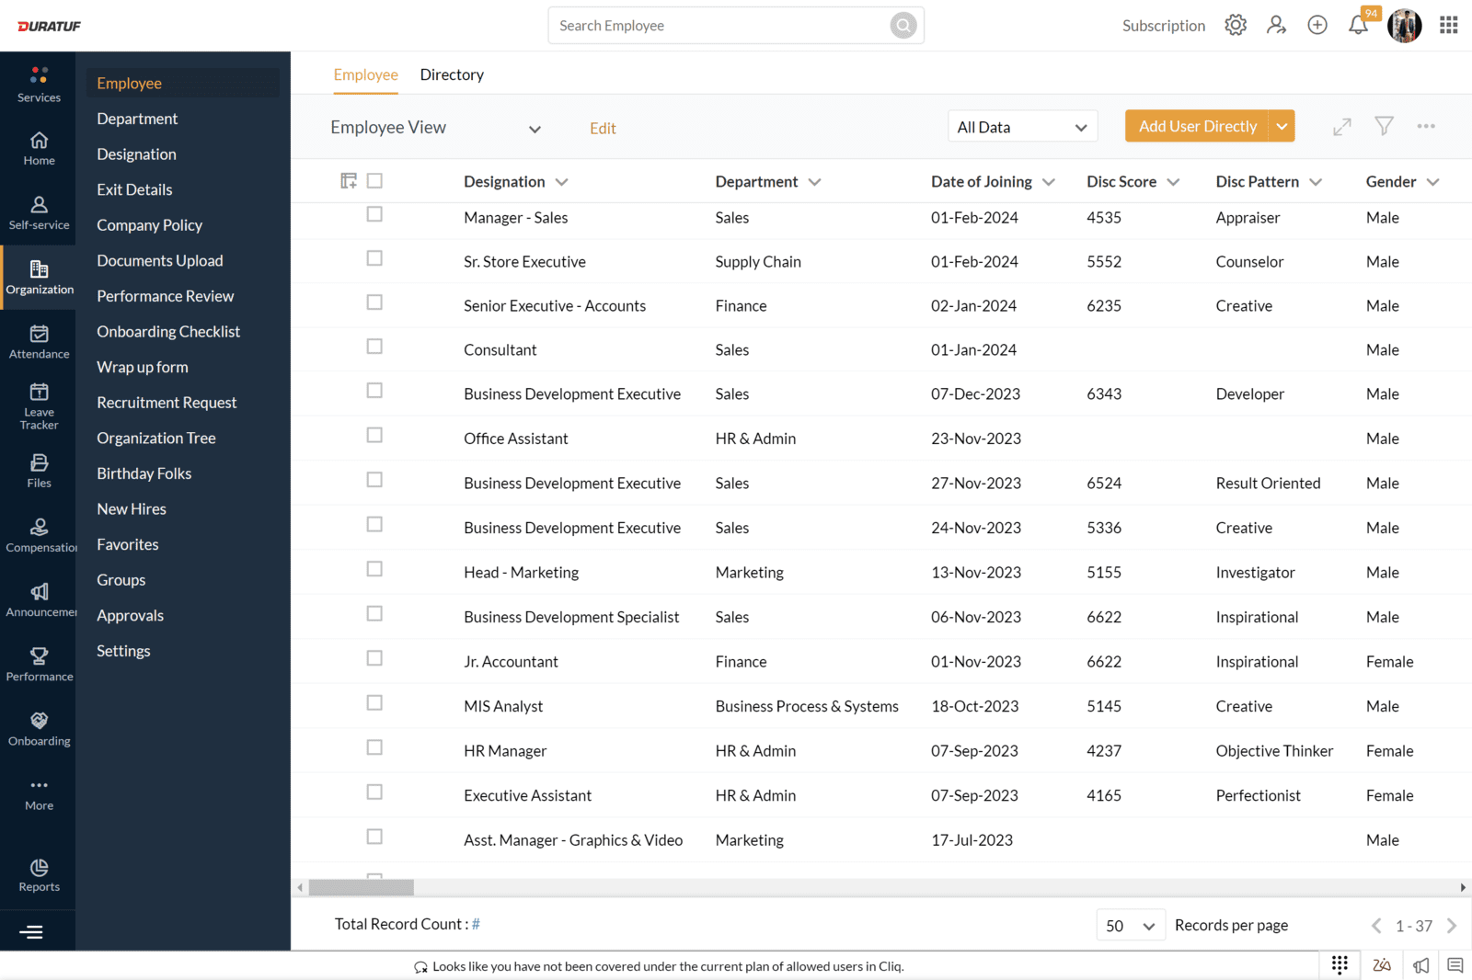This screenshot has height=980, width=1472.
Task: Open the Subscription link
Action: coord(1163,26)
